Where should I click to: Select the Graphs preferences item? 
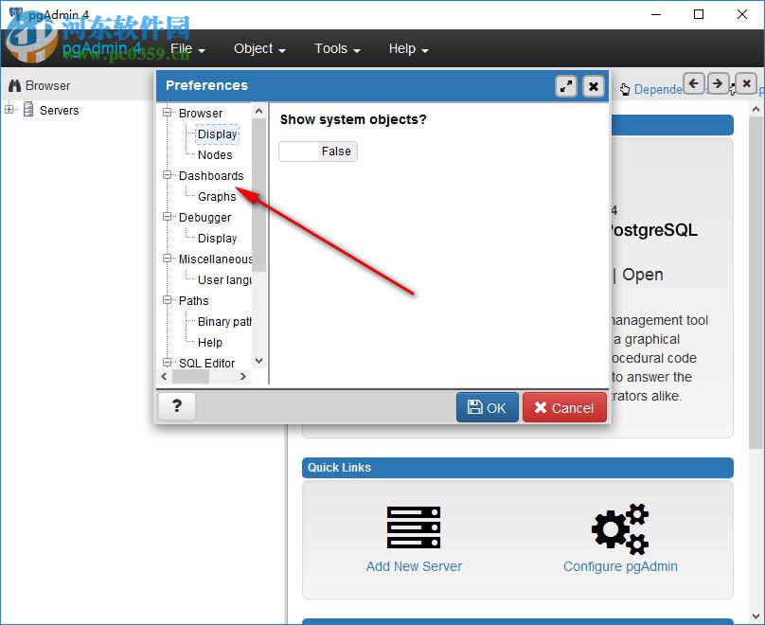pos(217,197)
